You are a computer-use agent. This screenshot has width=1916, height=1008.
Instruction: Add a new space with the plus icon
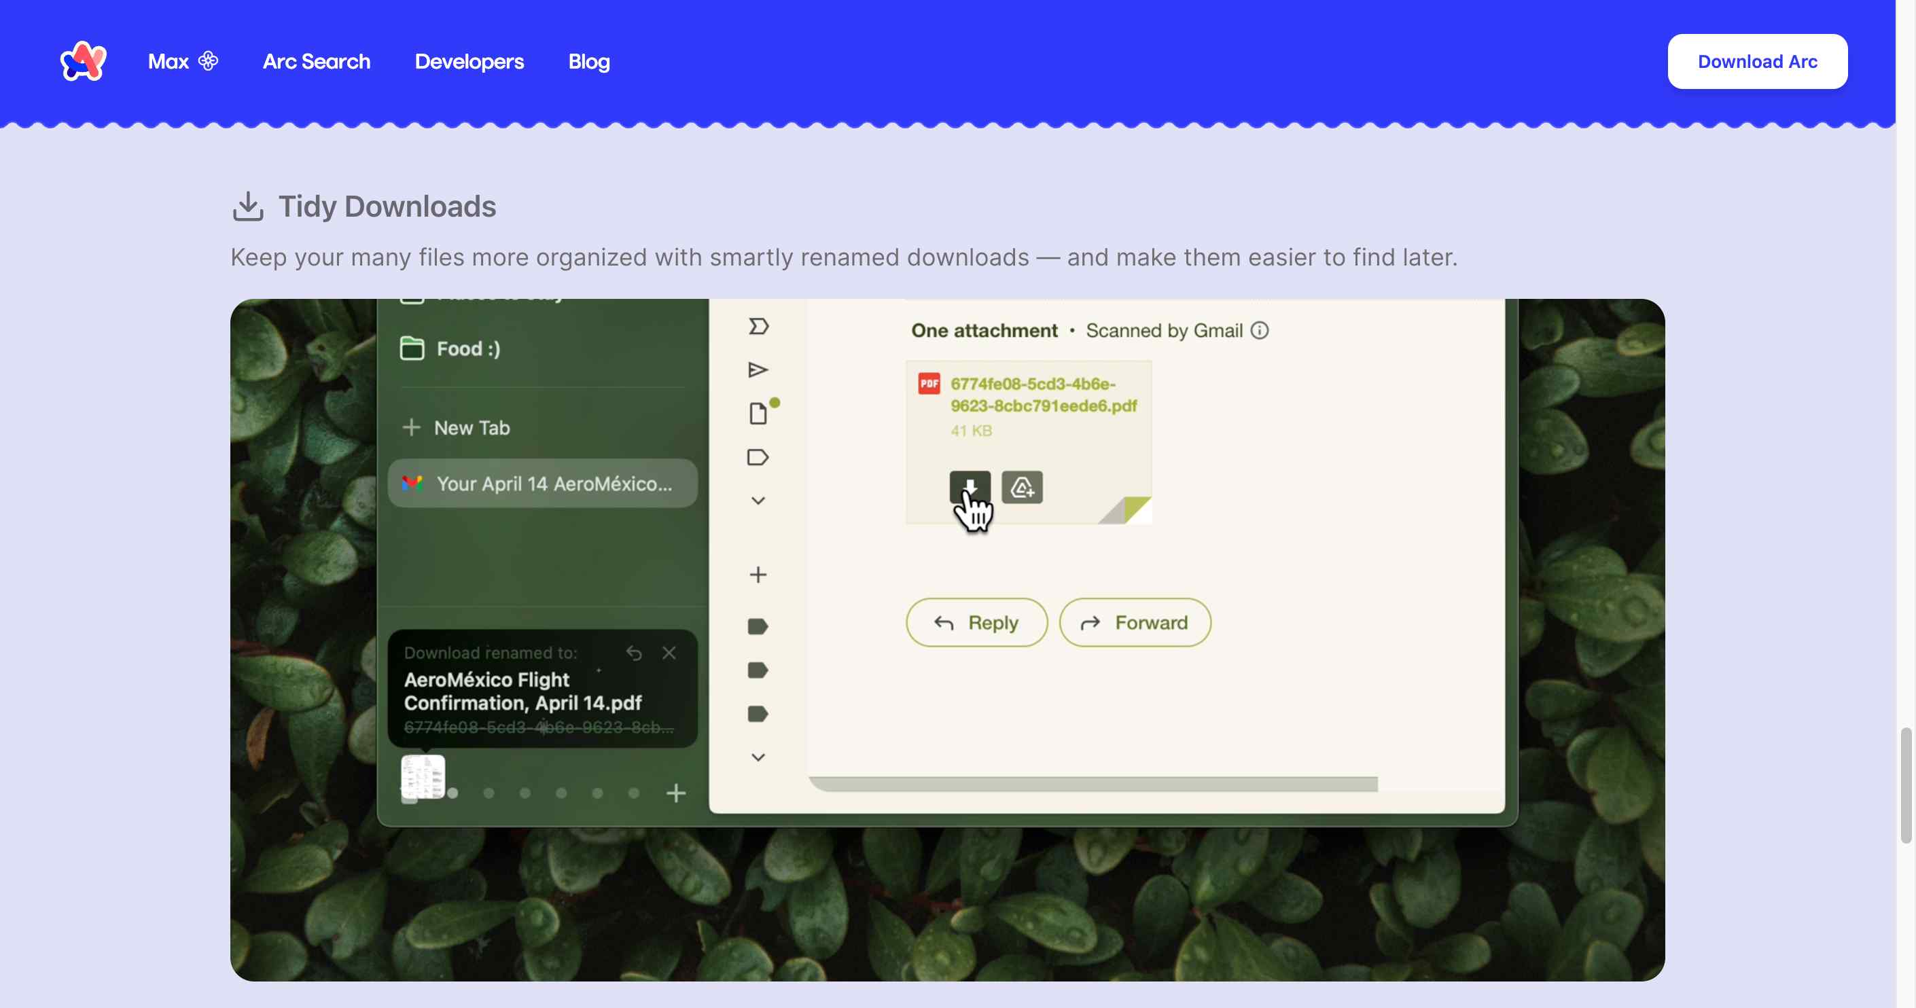pos(675,793)
